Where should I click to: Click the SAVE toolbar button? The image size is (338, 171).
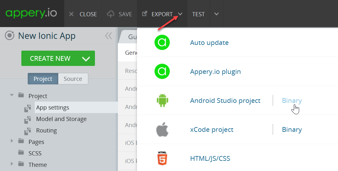119,14
